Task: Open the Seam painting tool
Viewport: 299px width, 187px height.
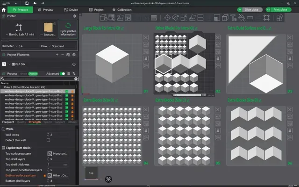Action: [x=225, y=18]
